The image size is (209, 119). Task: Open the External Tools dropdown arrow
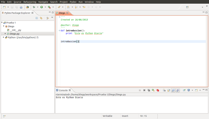(53, 7)
